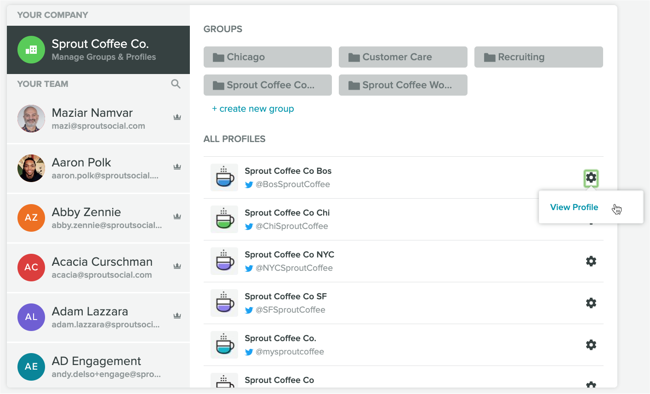Click the coffee cup icon for @mysproutcoffee

click(x=224, y=345)
